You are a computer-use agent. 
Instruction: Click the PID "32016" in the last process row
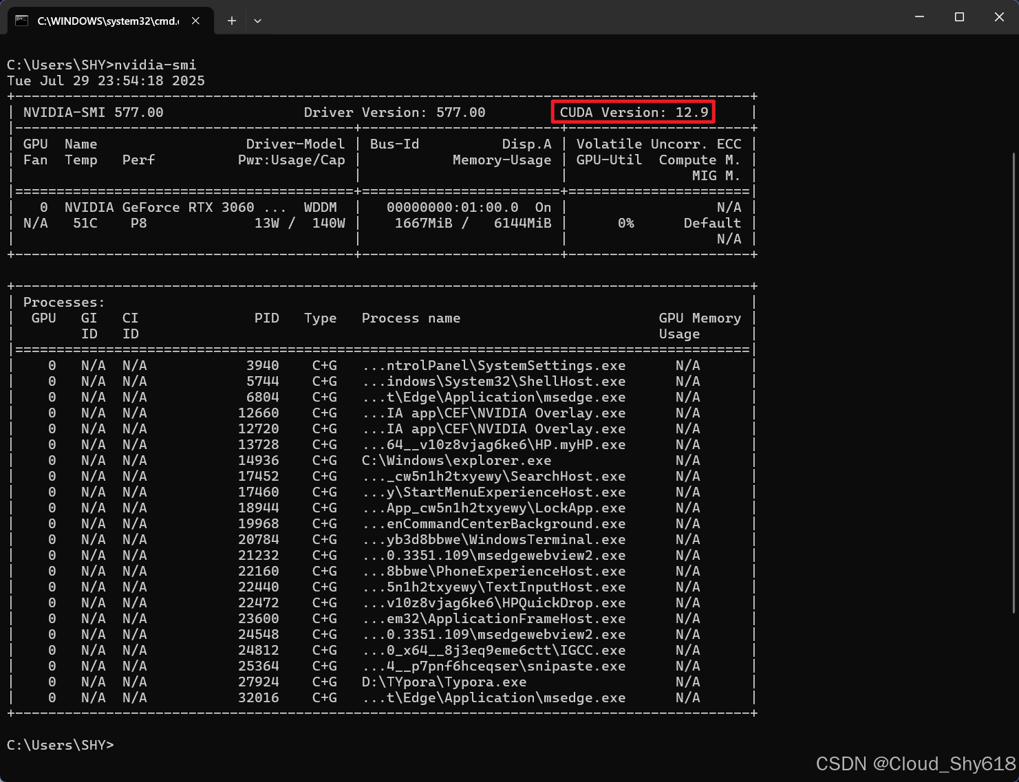[259, 697]
